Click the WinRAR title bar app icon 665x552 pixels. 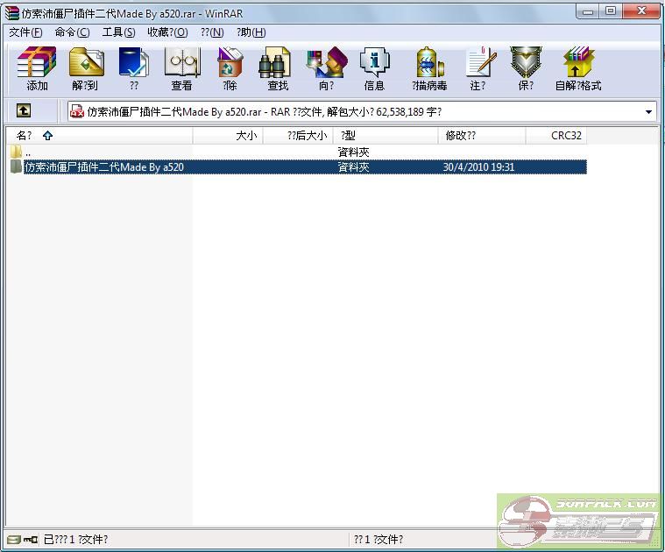[12, 13]
